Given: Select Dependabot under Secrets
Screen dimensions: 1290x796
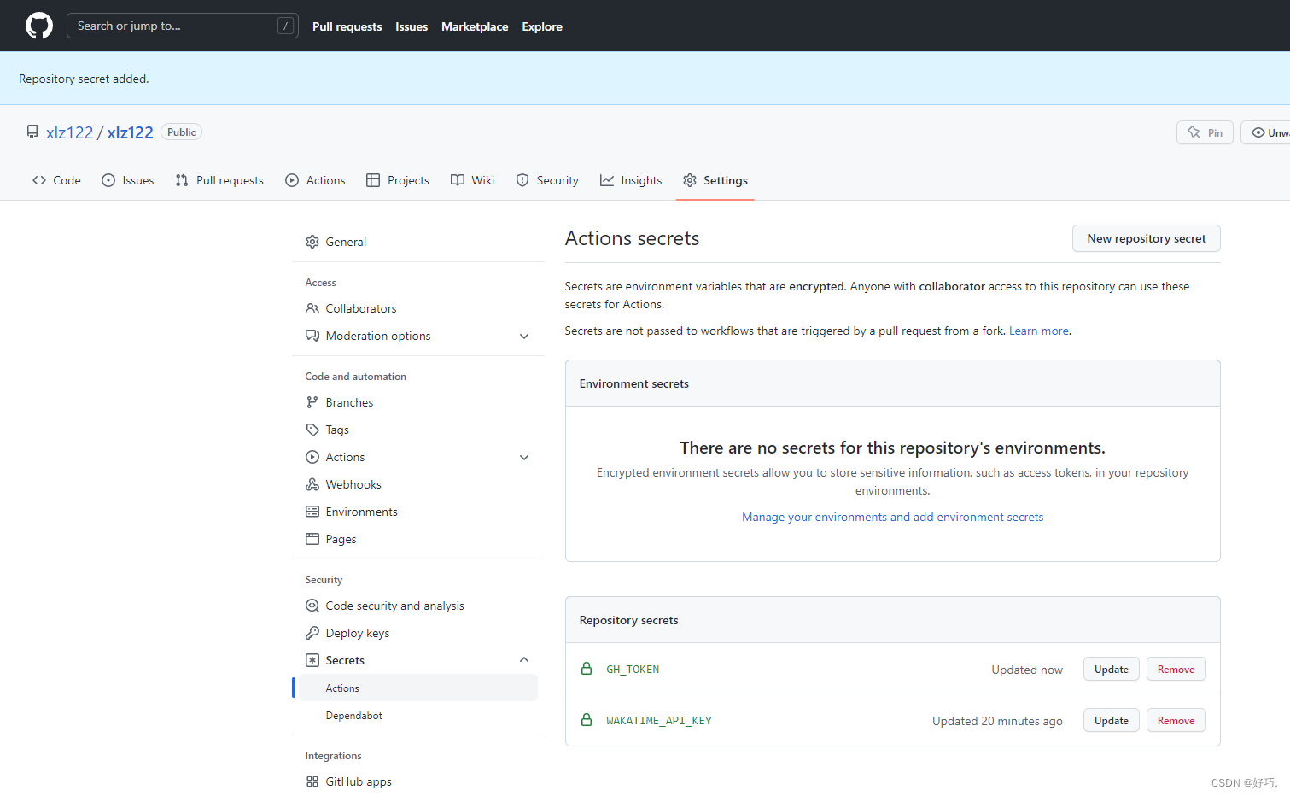Looking at the screenshot, I should [418, 715].
